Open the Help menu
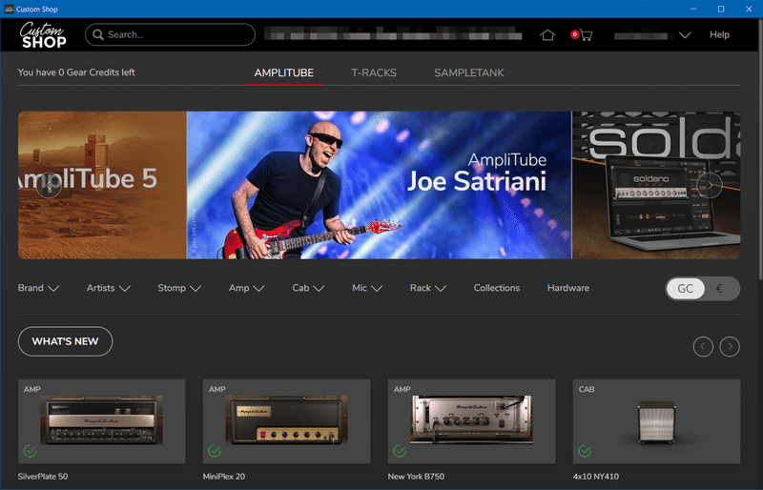Screen dimensions: 763x490 tap(719, 34)
